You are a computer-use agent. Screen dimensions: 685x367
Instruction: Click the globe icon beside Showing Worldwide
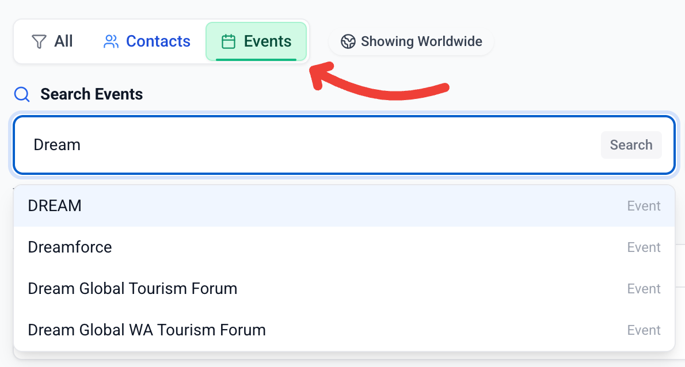click(x=348, y=41)
